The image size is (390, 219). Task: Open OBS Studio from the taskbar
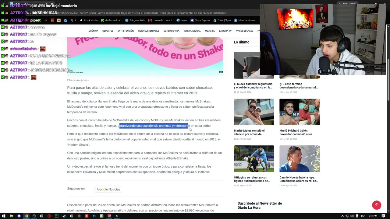point(34,216)
